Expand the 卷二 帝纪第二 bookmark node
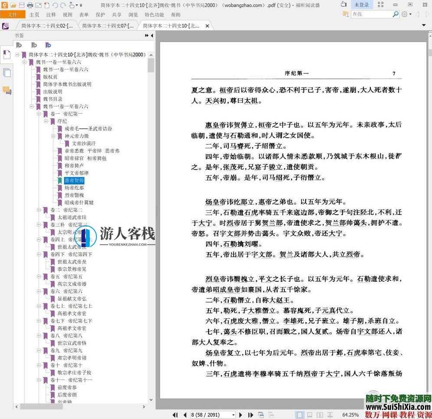Viewport: 432px width, 419px height. coord(39,210)
